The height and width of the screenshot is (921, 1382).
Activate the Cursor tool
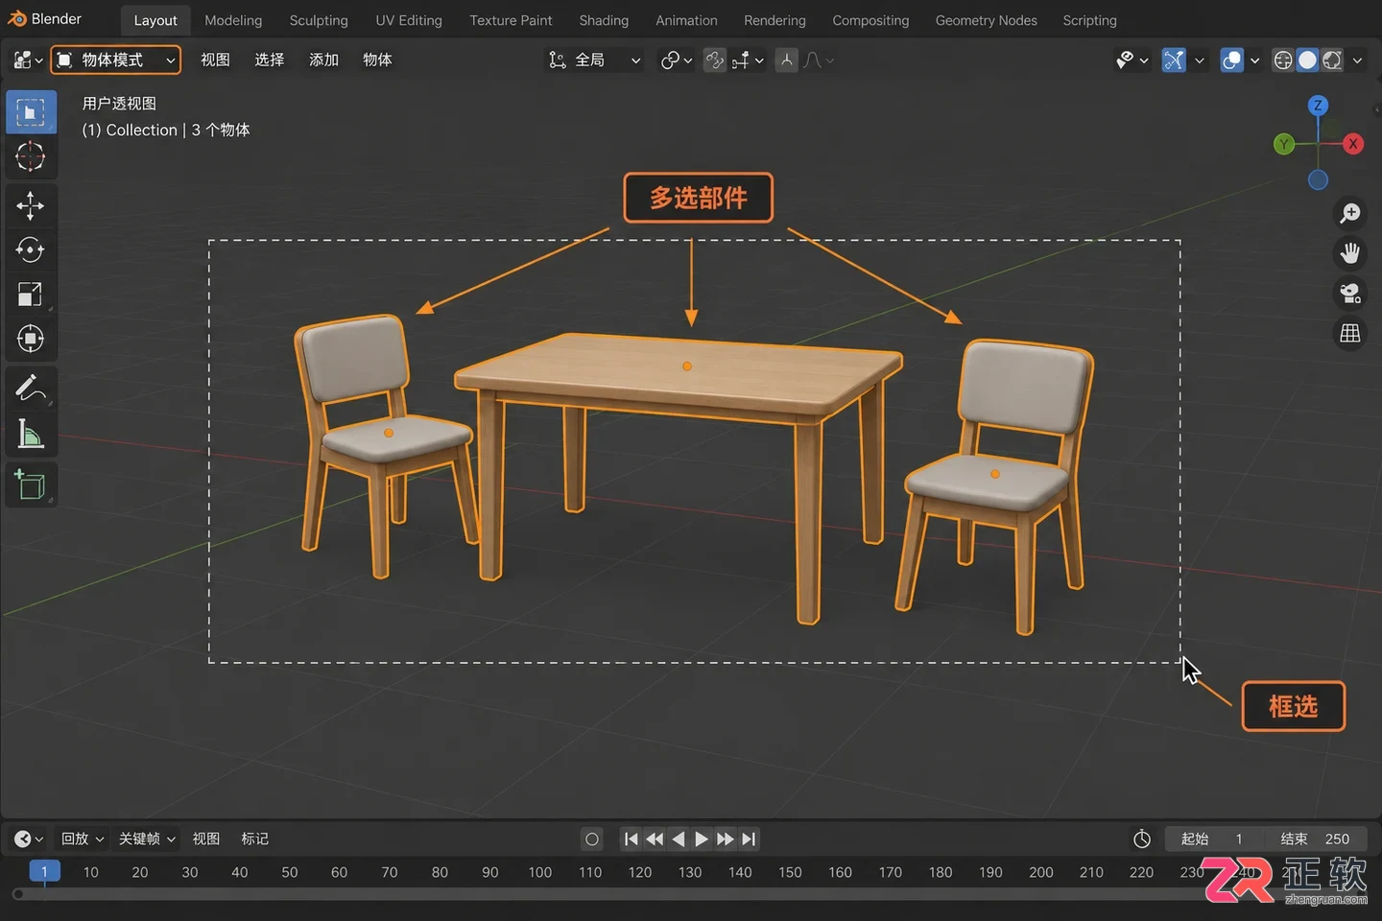tap(31, 157)
